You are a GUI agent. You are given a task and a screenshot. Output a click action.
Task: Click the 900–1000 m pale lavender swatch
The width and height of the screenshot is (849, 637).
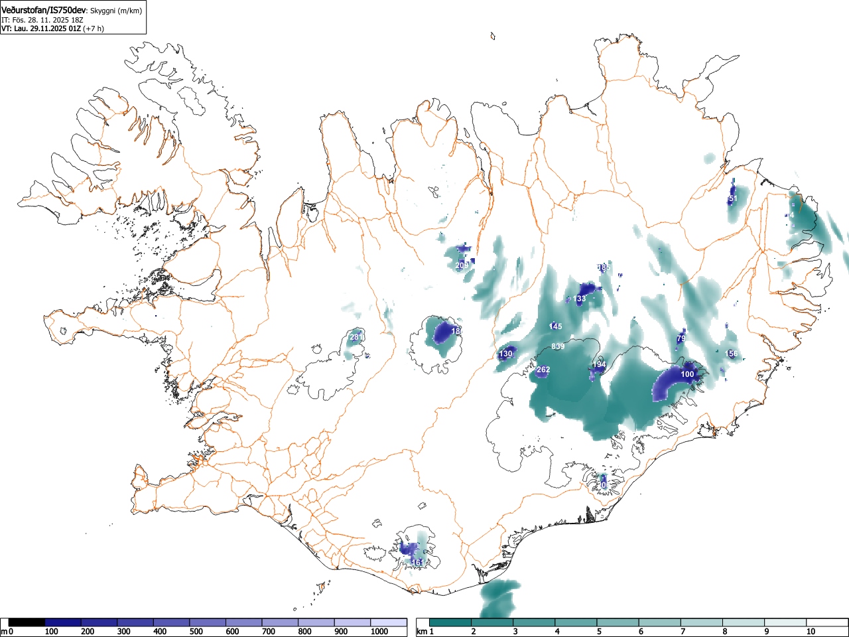[352, 622]
